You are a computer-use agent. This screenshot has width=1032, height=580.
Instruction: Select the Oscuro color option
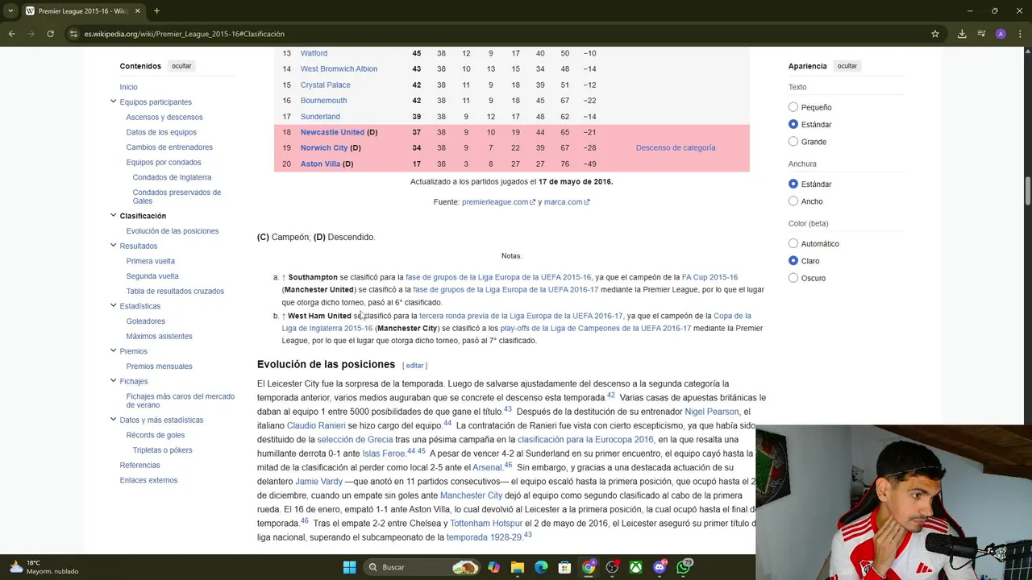pos(793,278)
